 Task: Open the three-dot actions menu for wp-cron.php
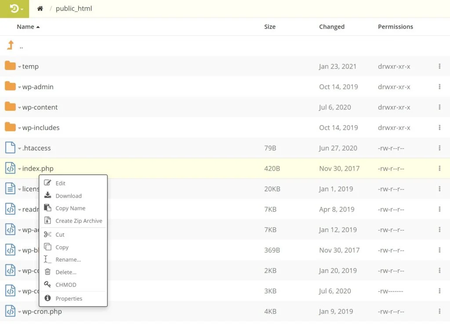click(439, 311)
